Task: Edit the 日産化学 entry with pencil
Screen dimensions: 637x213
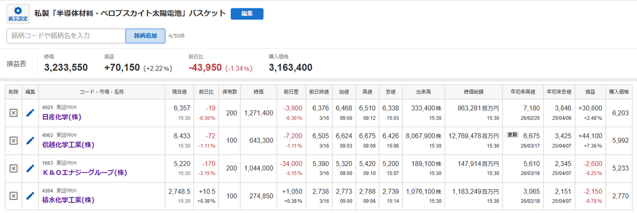Action: [x=30, y=113]
